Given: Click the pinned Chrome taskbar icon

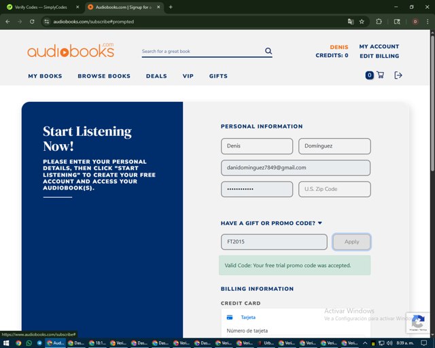Looking at the screenshot, I should pos(18,343).
